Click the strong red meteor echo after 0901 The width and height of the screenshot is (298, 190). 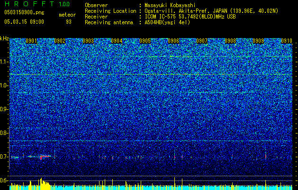[x=45, y=157]
